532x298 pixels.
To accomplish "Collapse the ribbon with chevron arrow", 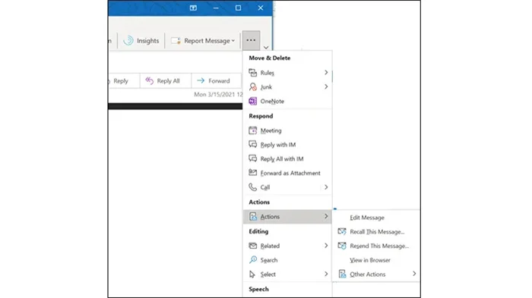I will tap(266, 48).
